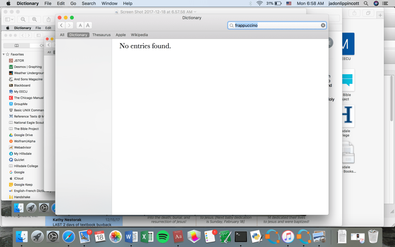Image resolution: width=395 pixels, height=247 pixels.
Task: Open the JSTOR bookmark
Action: [19, 61]
